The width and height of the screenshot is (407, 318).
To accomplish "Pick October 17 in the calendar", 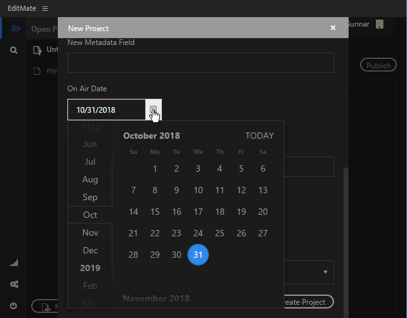I will (x=198, y=212).
